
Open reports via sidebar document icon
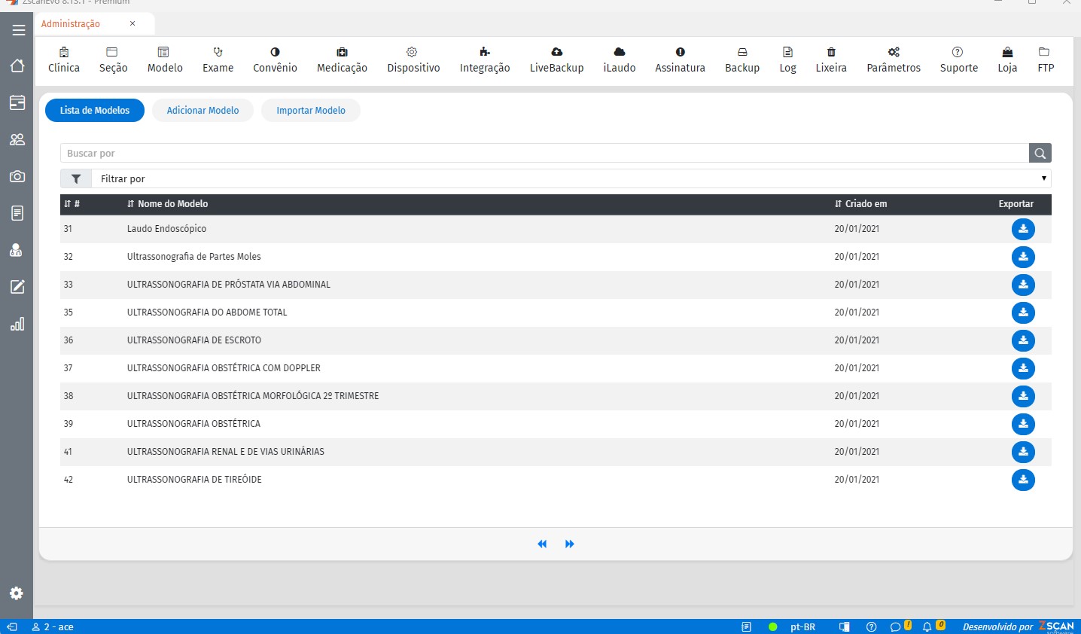click(17, 213)
